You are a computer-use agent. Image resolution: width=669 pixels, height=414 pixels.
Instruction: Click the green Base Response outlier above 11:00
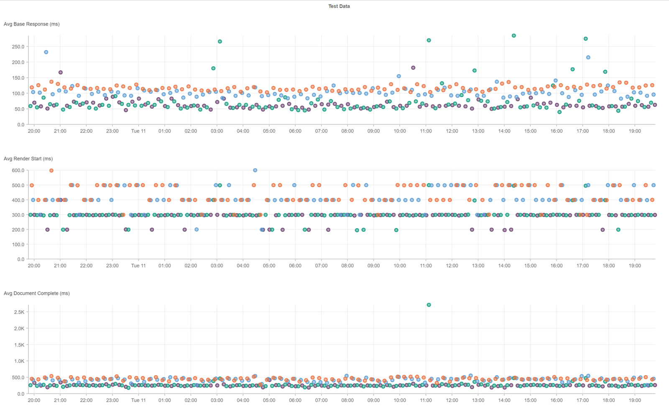click(x=429, y=41)
